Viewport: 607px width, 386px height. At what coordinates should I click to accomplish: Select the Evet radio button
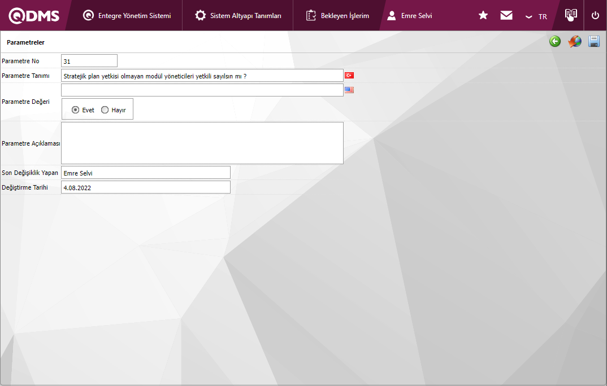pyautogui.click(x=76, y=110)
